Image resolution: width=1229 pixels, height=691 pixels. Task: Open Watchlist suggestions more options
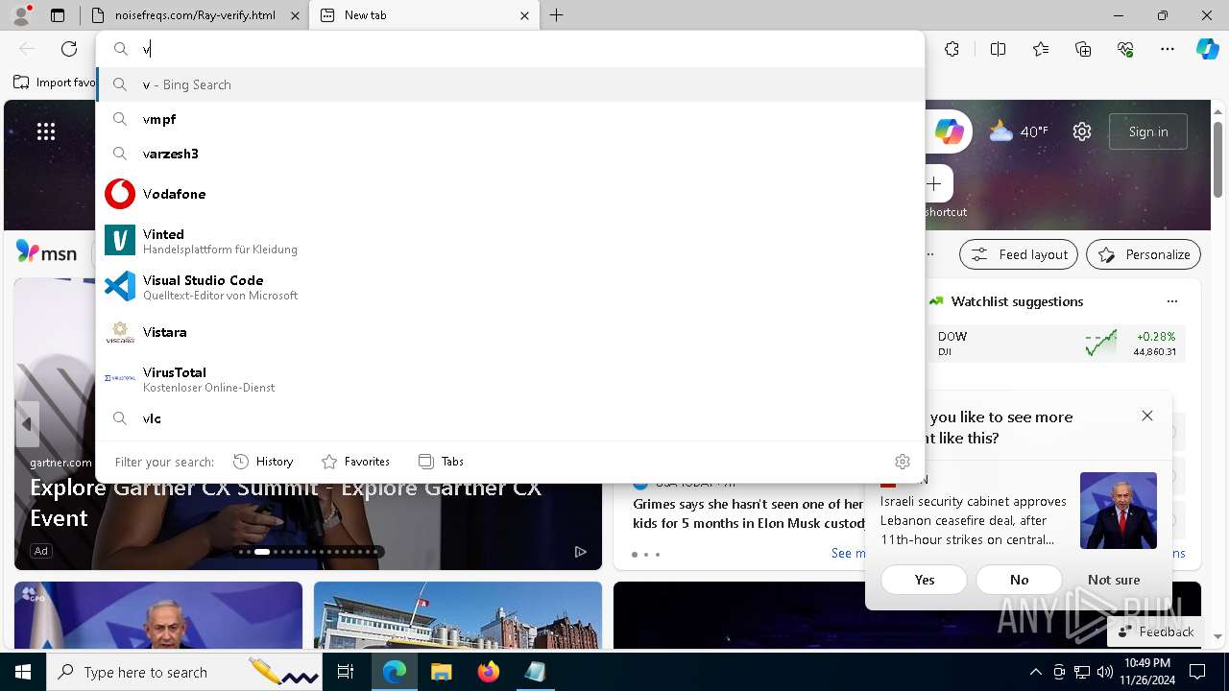1171,301
